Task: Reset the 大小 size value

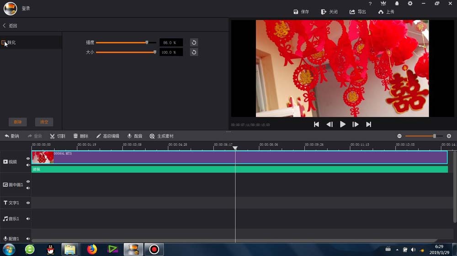Action: point(194,52)
